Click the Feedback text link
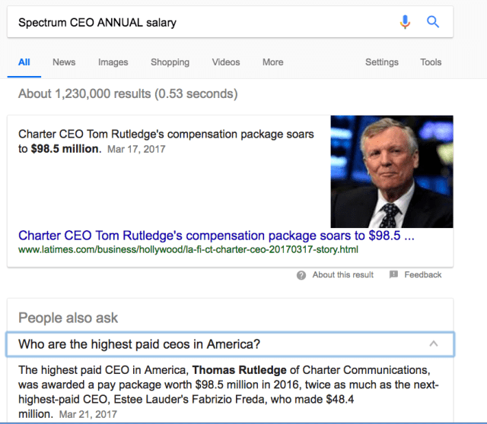The width and height of the screenshot is (487, 424). [x=423, y=275]
